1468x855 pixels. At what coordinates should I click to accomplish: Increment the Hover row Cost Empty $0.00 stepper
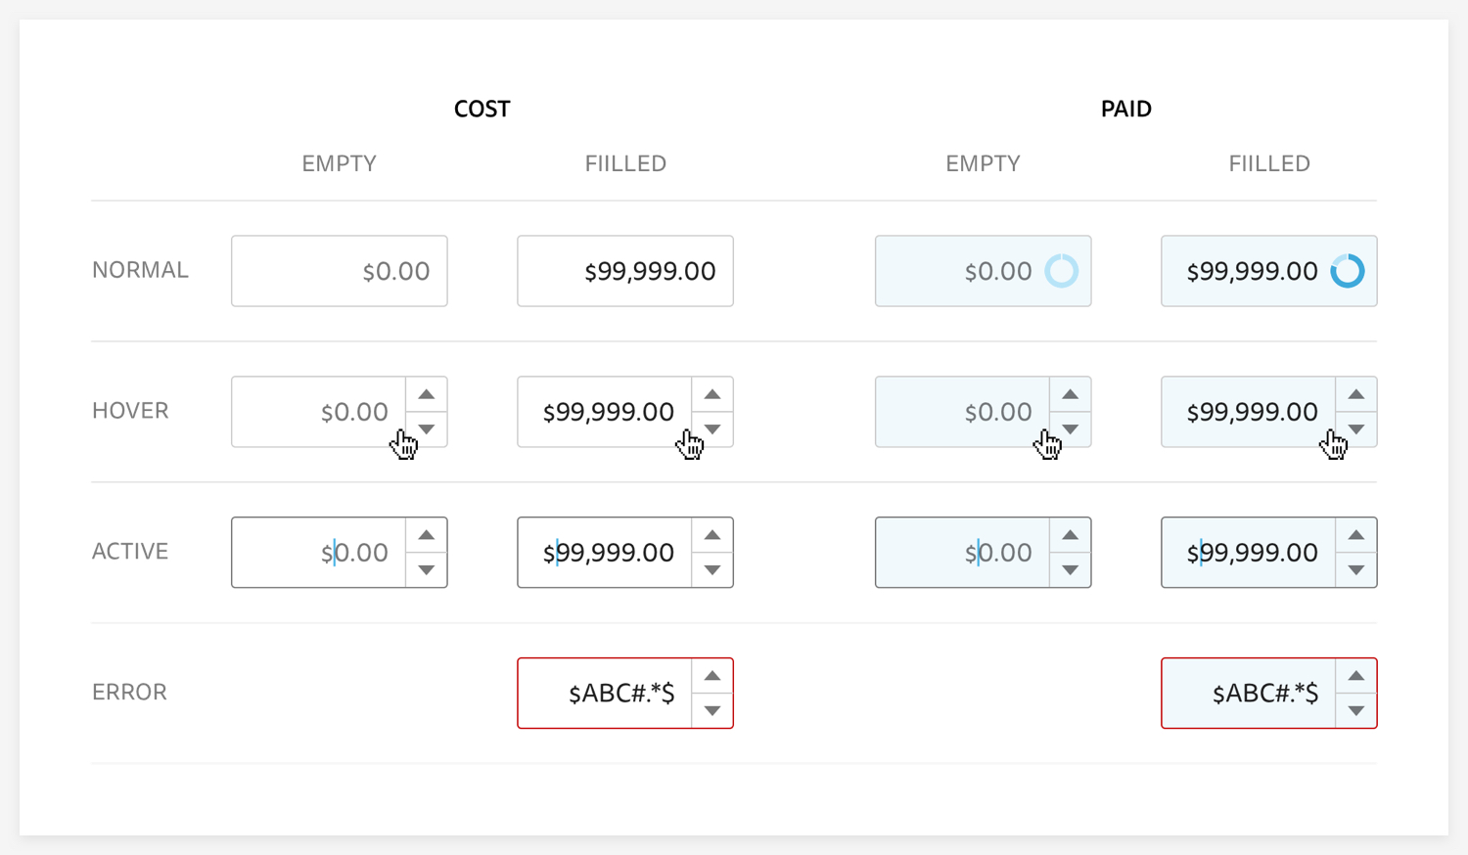pyautogui.click(x=427, y=394)
